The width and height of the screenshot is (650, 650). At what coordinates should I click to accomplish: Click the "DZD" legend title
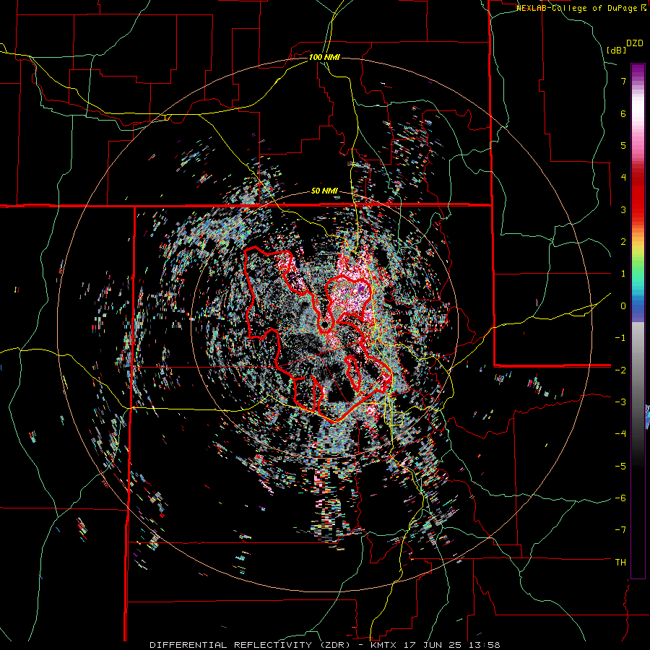[635, 43]
